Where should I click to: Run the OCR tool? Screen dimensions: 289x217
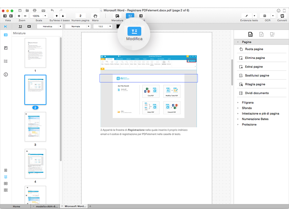(x=265, y=16)
